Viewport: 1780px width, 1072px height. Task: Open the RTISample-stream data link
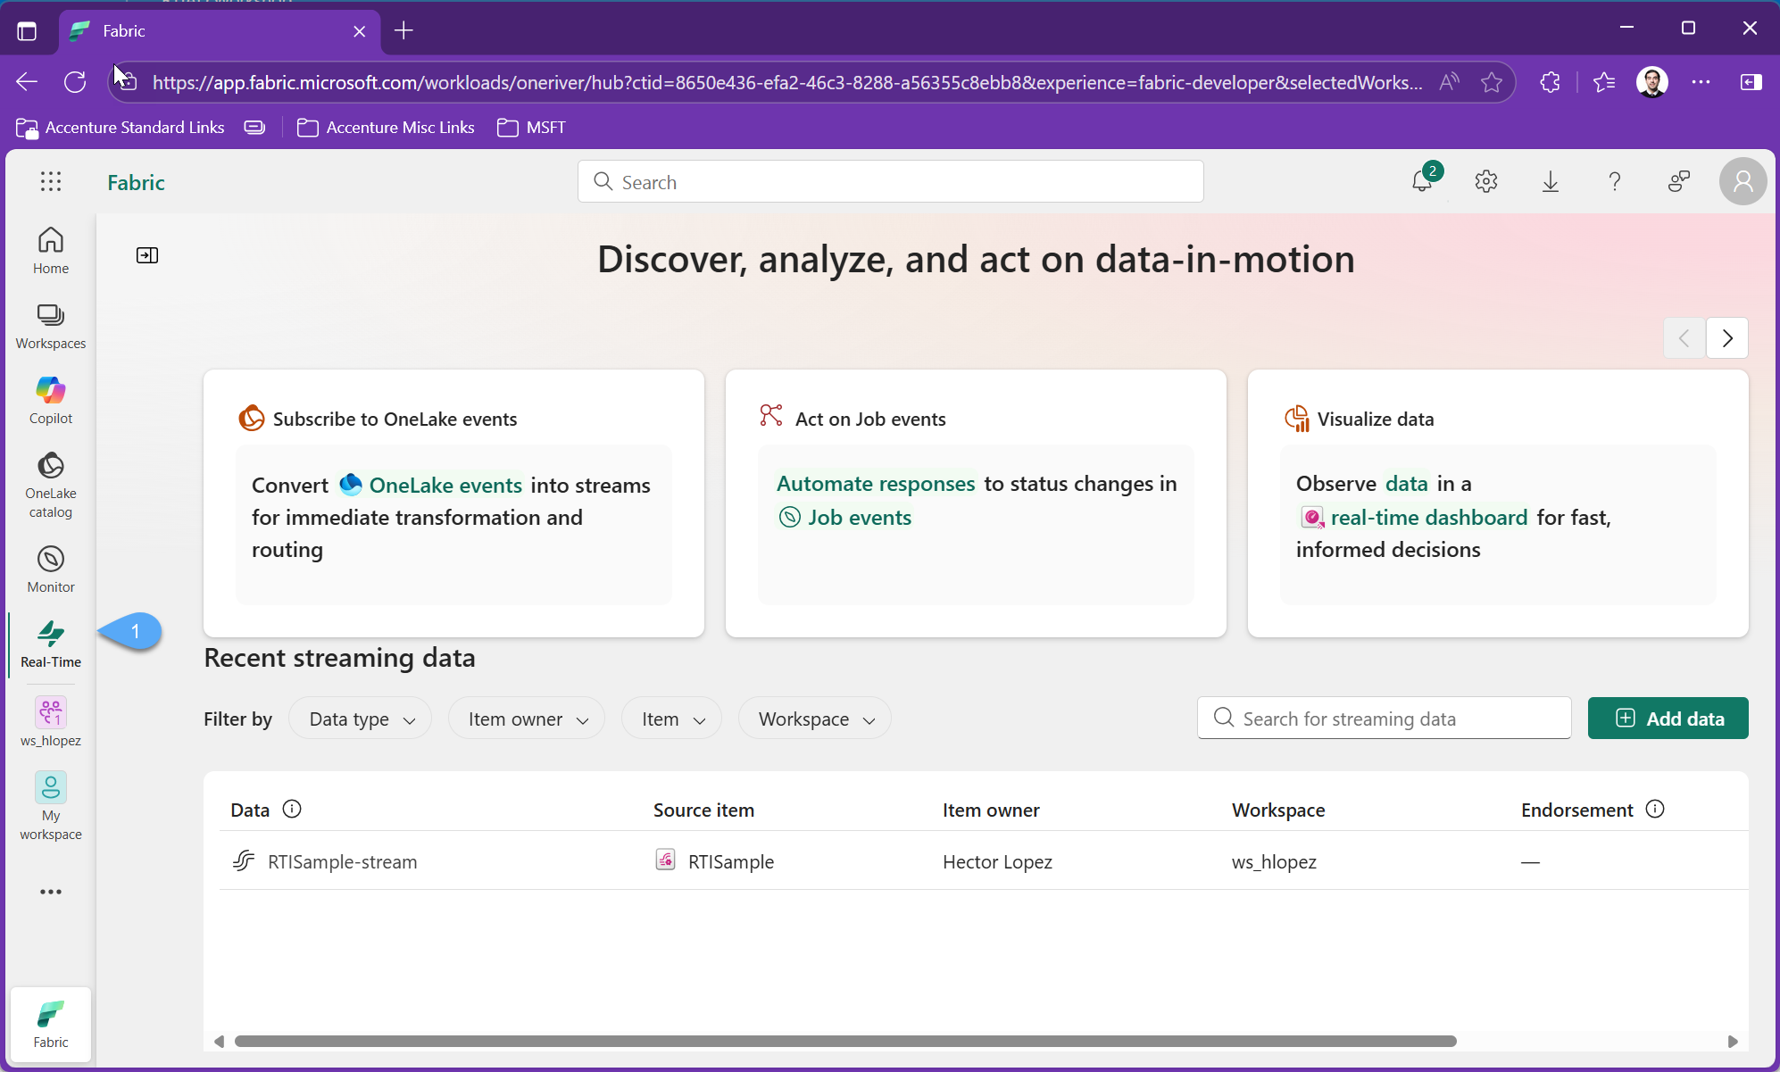(342, 861)
